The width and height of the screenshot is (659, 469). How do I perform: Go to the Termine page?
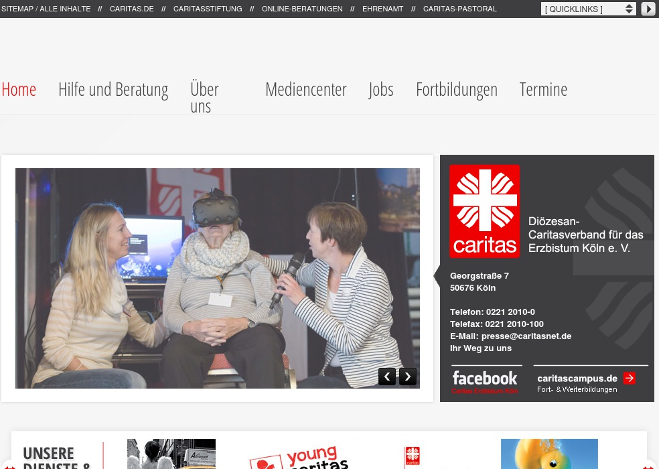pyautogui.click(x=543, y=89)
